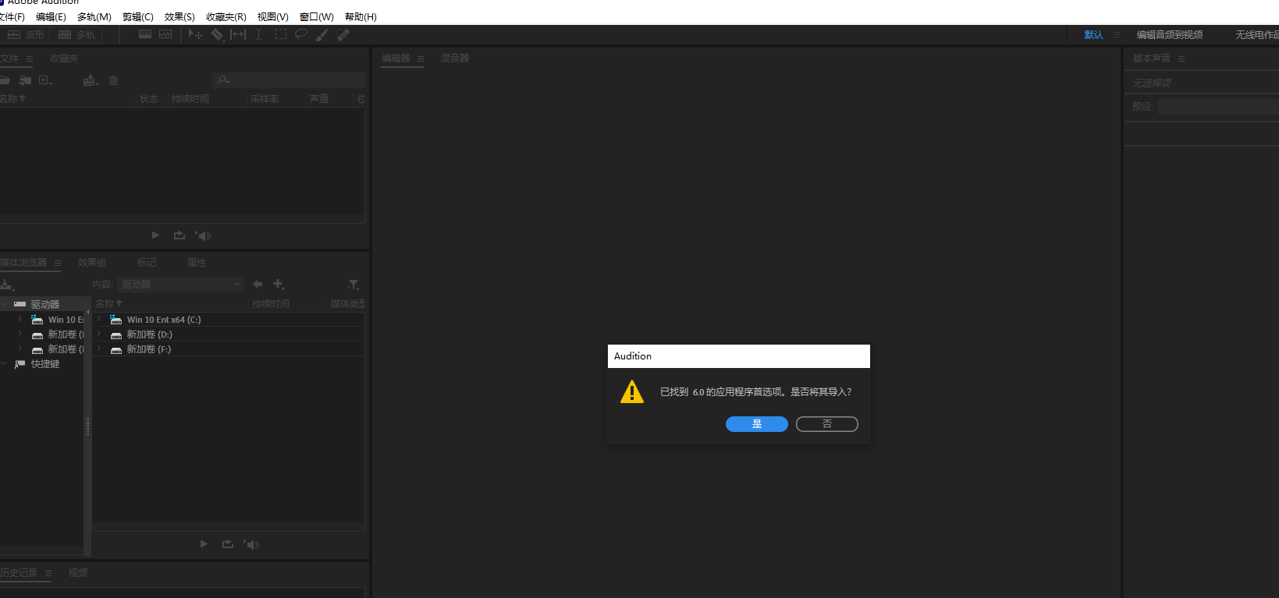Open the insert-into-multitrack dropdown in Files panel

(x=91, y=80)
